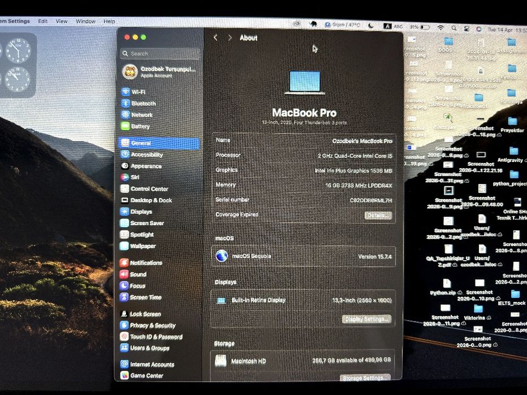The image size is (527, 395).
Task: Open the Appearance icon
Action: click(125, 165)
